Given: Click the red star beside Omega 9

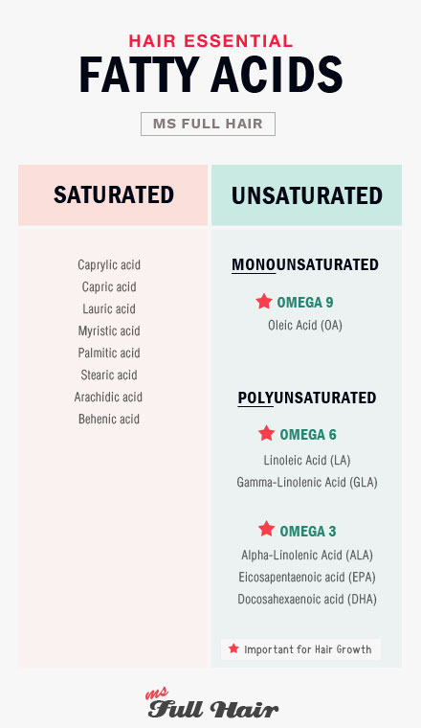Looking at the screenshot, I should [x=264, y=302].
